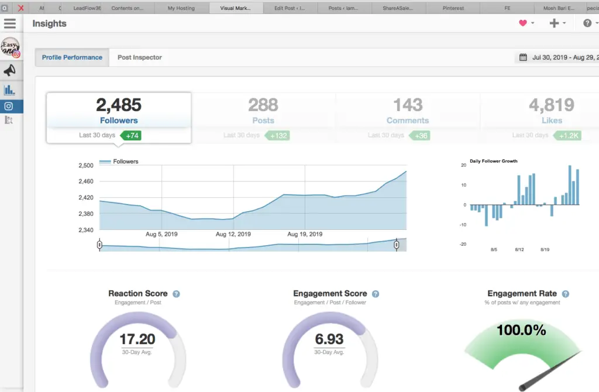Click the red X browser icon
The image size is (599, 392).
(x=20, y=8)
